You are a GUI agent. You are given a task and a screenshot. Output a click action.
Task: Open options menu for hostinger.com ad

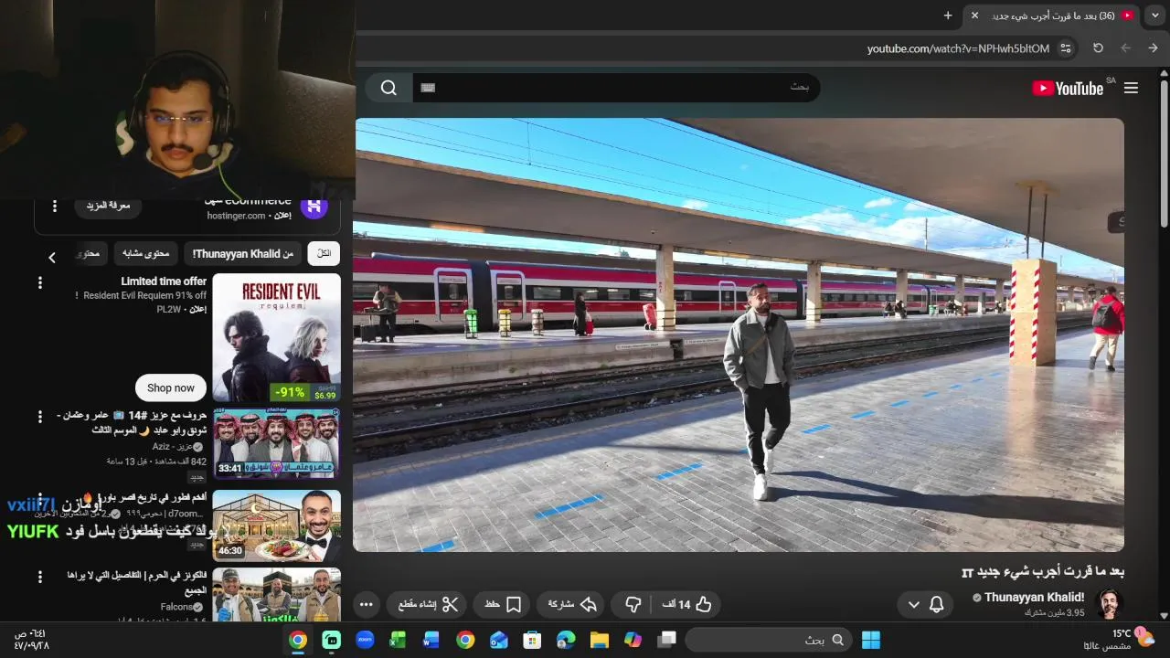coord(54,206)
